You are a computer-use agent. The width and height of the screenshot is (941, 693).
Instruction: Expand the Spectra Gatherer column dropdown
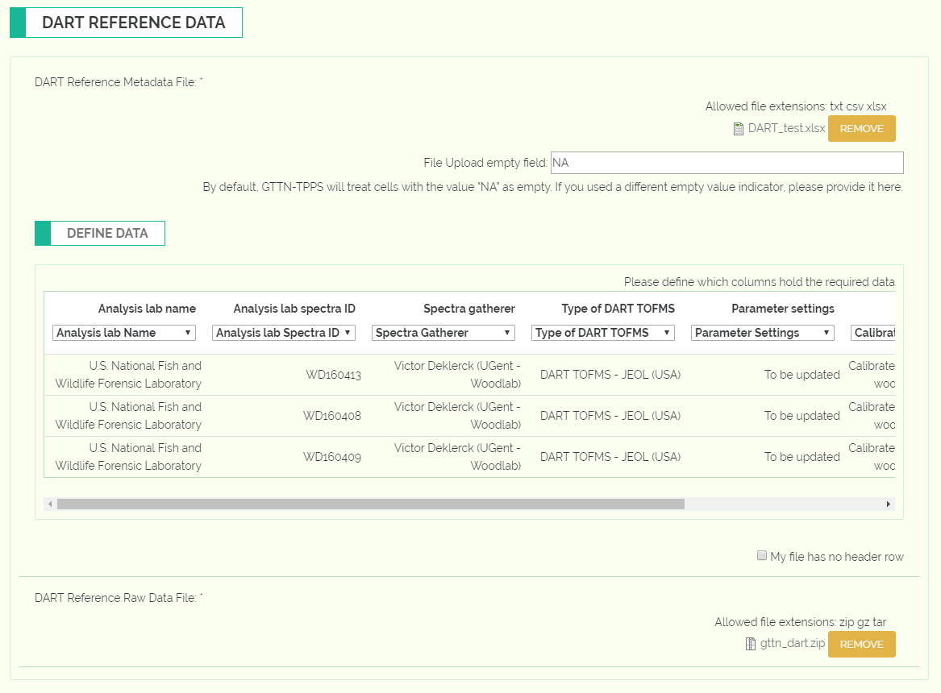[x=443, y=333]
